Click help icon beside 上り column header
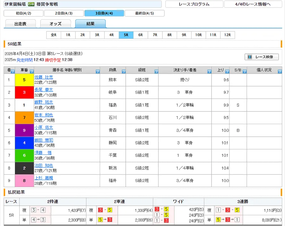 pos(227,72)
